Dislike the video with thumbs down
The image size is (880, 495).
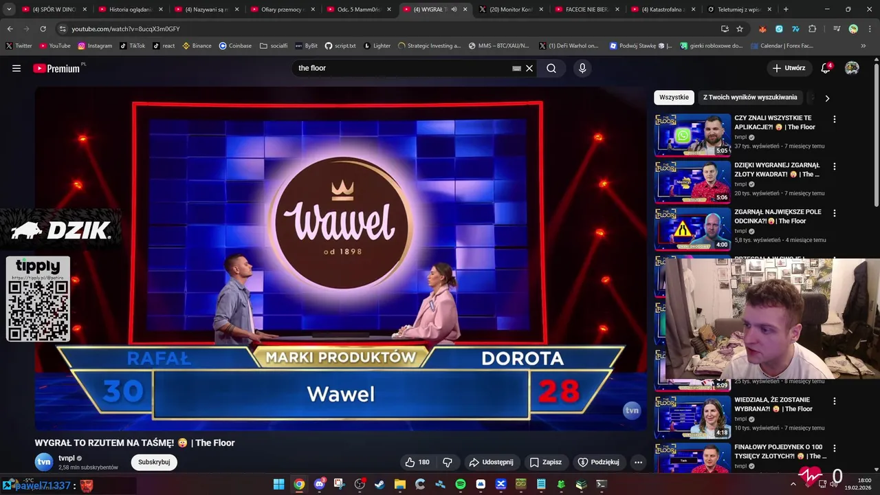(448, 462)
